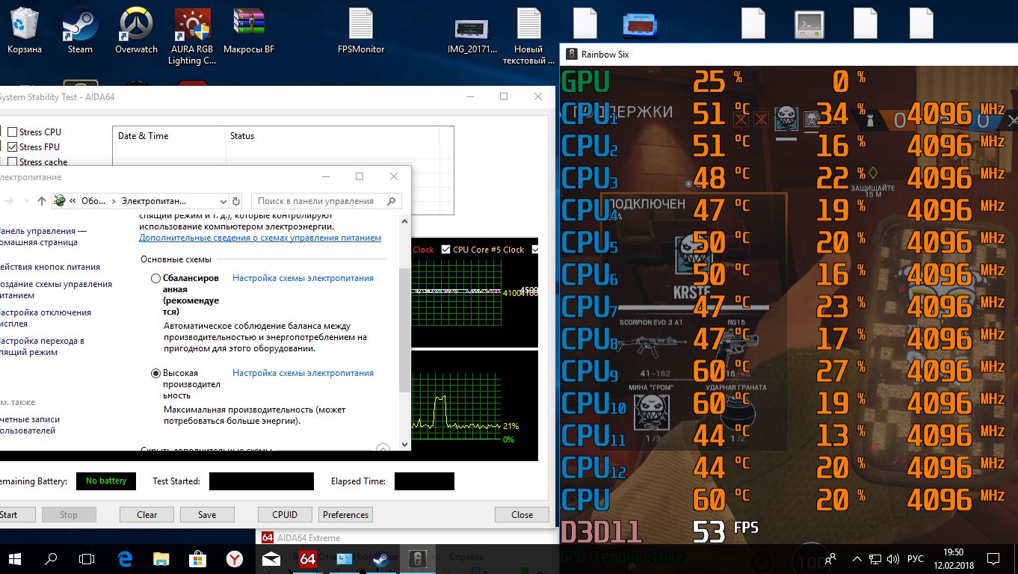Switch to Steam on the taskbar
The width and height of the screenshot is (1018, 574).
(381, 558)
